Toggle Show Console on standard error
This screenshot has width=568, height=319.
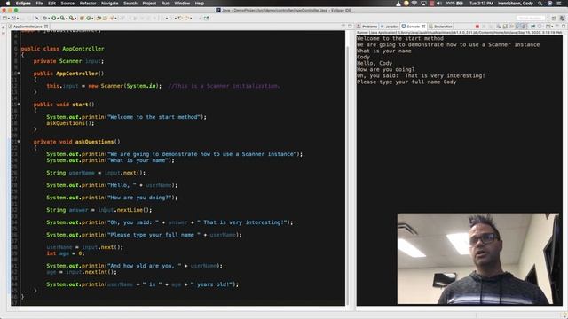tap(524, 26)
